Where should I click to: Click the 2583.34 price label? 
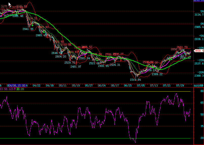point(84,58)
